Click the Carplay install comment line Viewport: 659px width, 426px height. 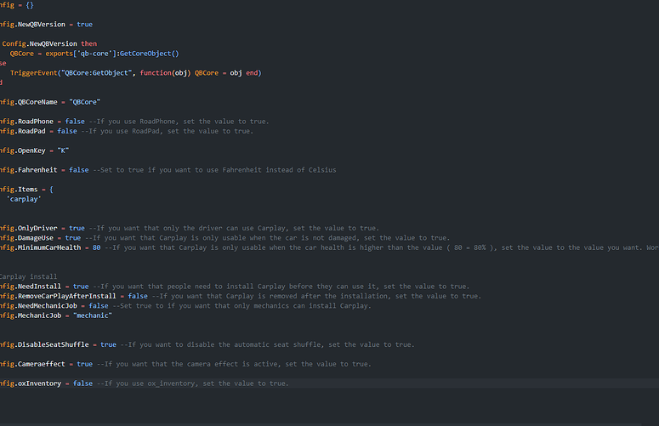click(x=28, y=276)
